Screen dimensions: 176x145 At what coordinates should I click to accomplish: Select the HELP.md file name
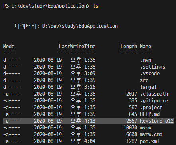(150, 114)
